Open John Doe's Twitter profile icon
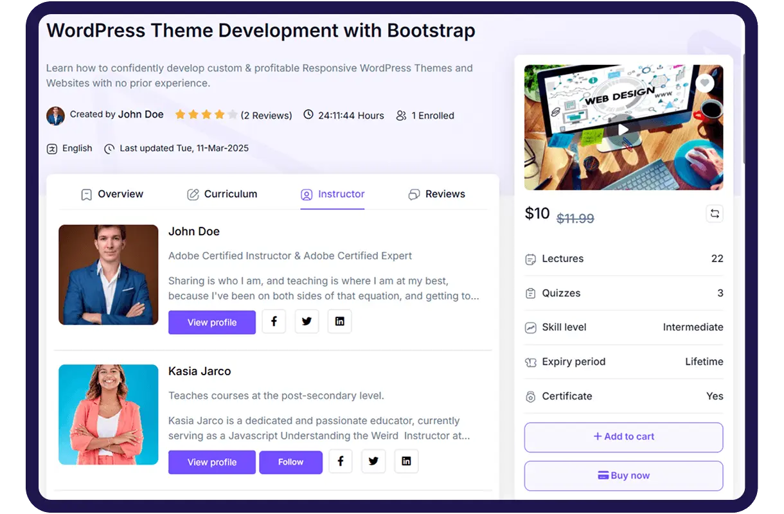Screen dimensions: 784x514 point(307,322)
